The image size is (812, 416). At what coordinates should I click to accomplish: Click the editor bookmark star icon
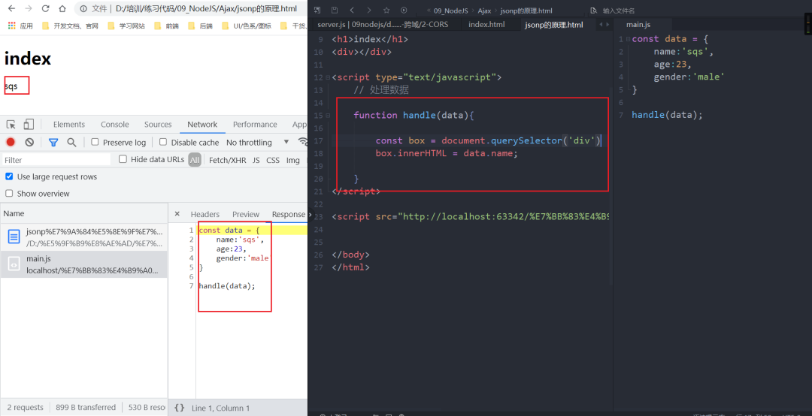point(386,11)
